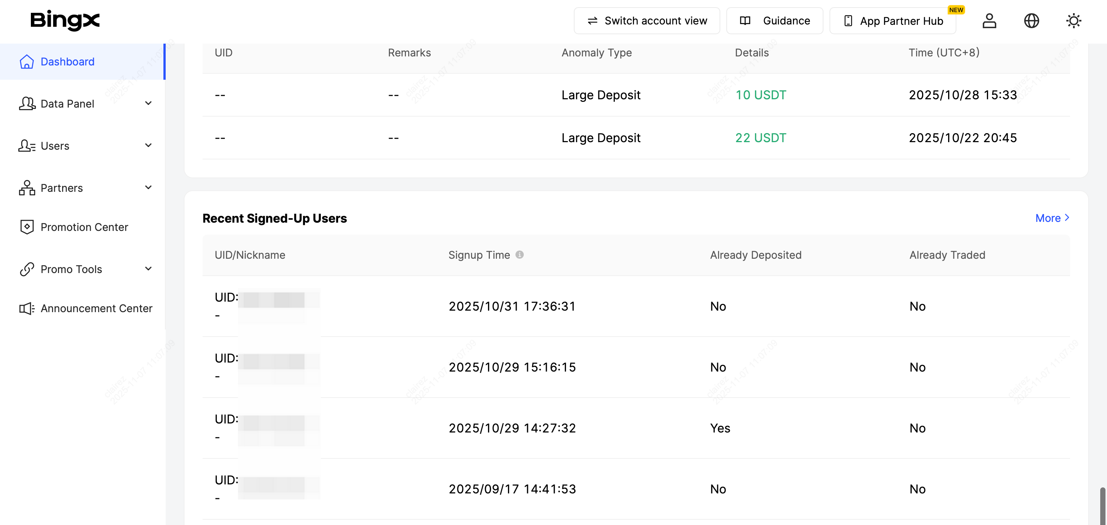Click the Promotion Center shield icon
The image size is (1107, 525).
pos(27,227)
